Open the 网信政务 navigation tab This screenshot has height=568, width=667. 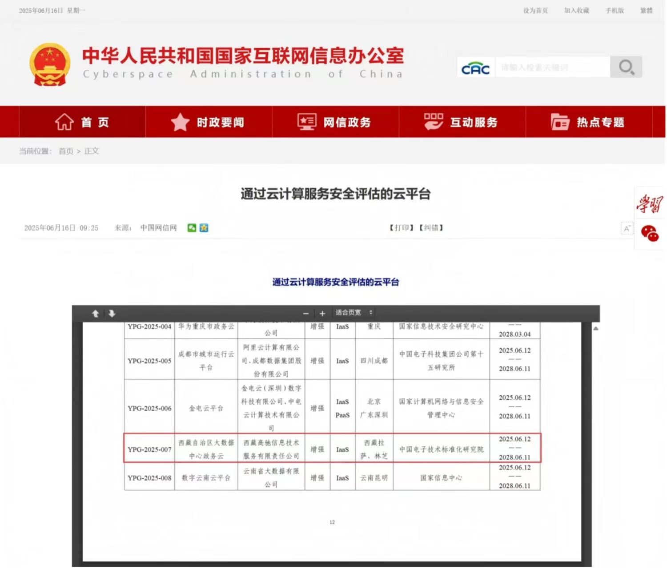[x=335, y=122]
